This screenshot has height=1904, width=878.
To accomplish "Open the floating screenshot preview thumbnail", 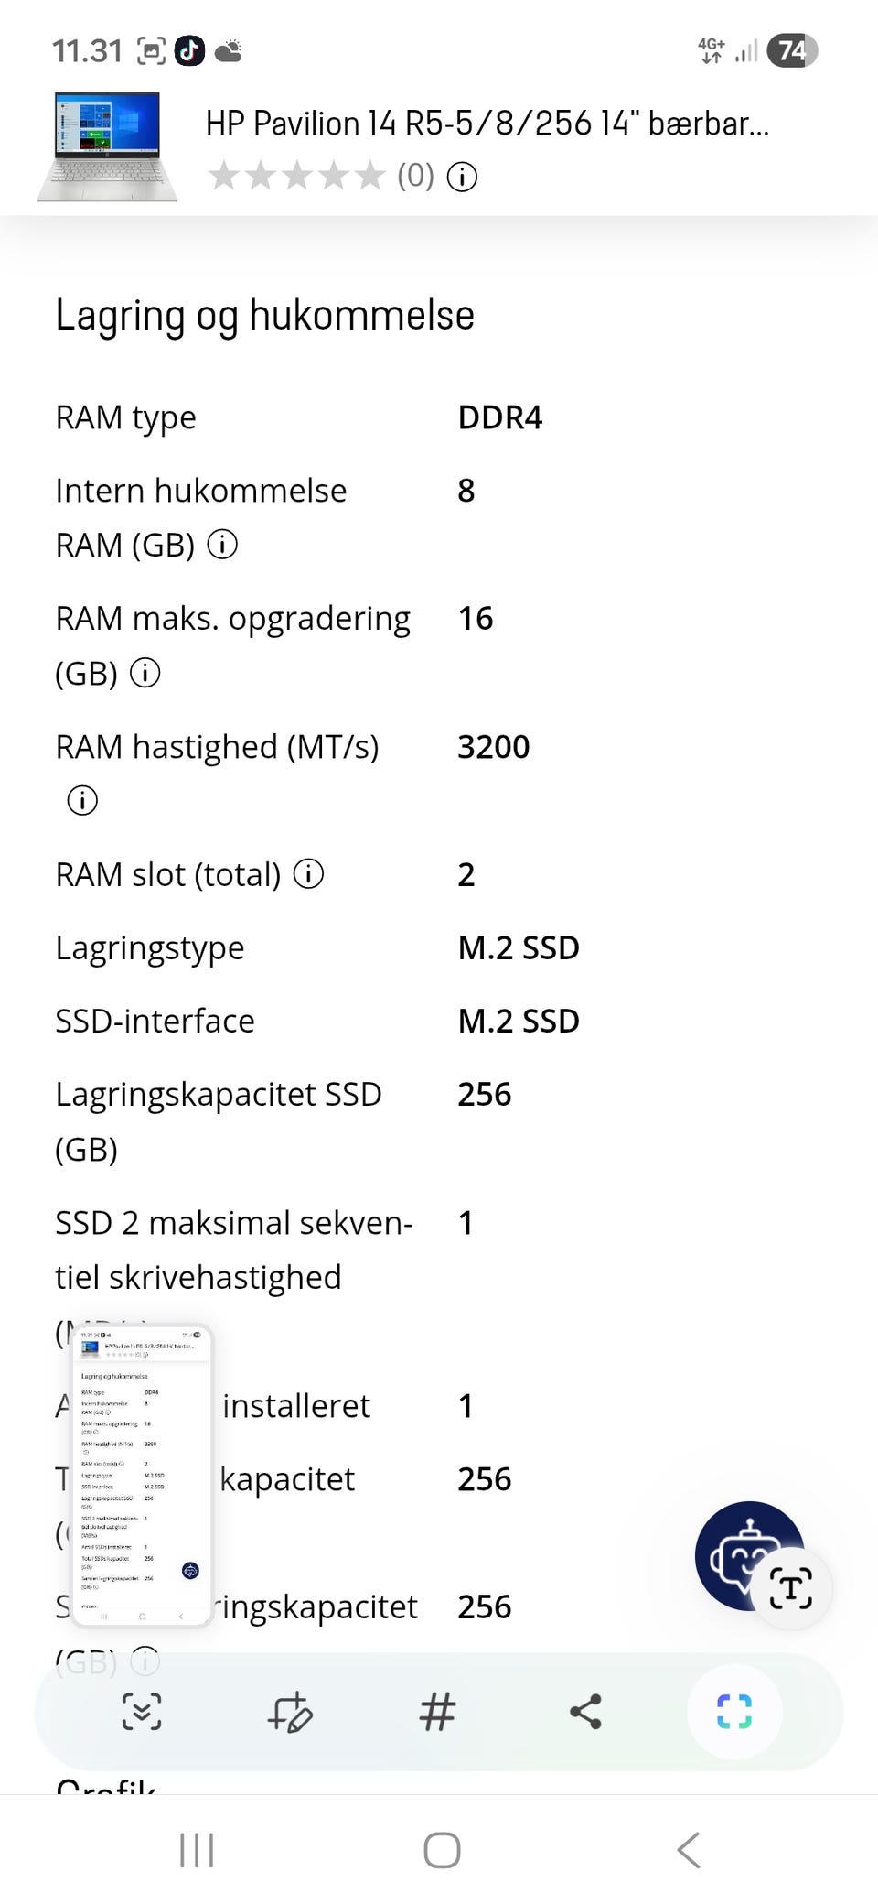I will (x=142, y=1474).
